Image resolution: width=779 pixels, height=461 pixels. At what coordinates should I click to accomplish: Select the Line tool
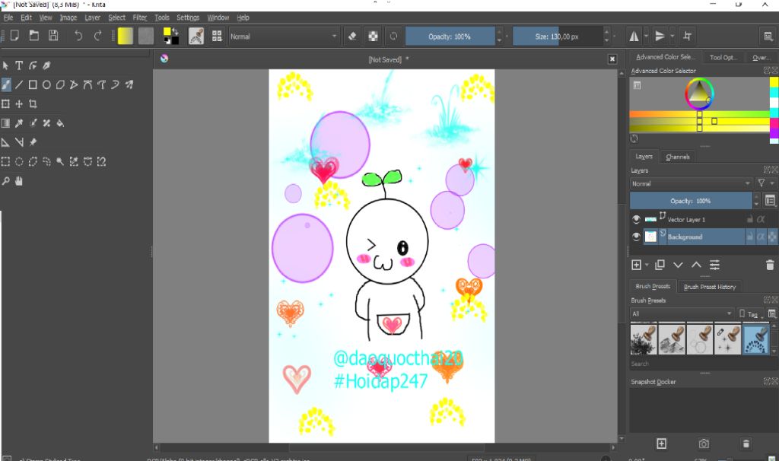tap(19, 85)
